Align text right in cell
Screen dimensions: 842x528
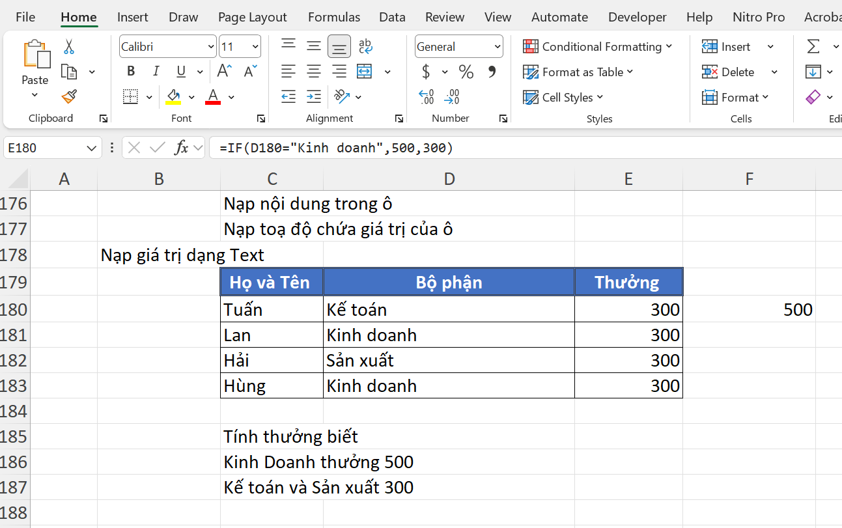click(339, 72)
